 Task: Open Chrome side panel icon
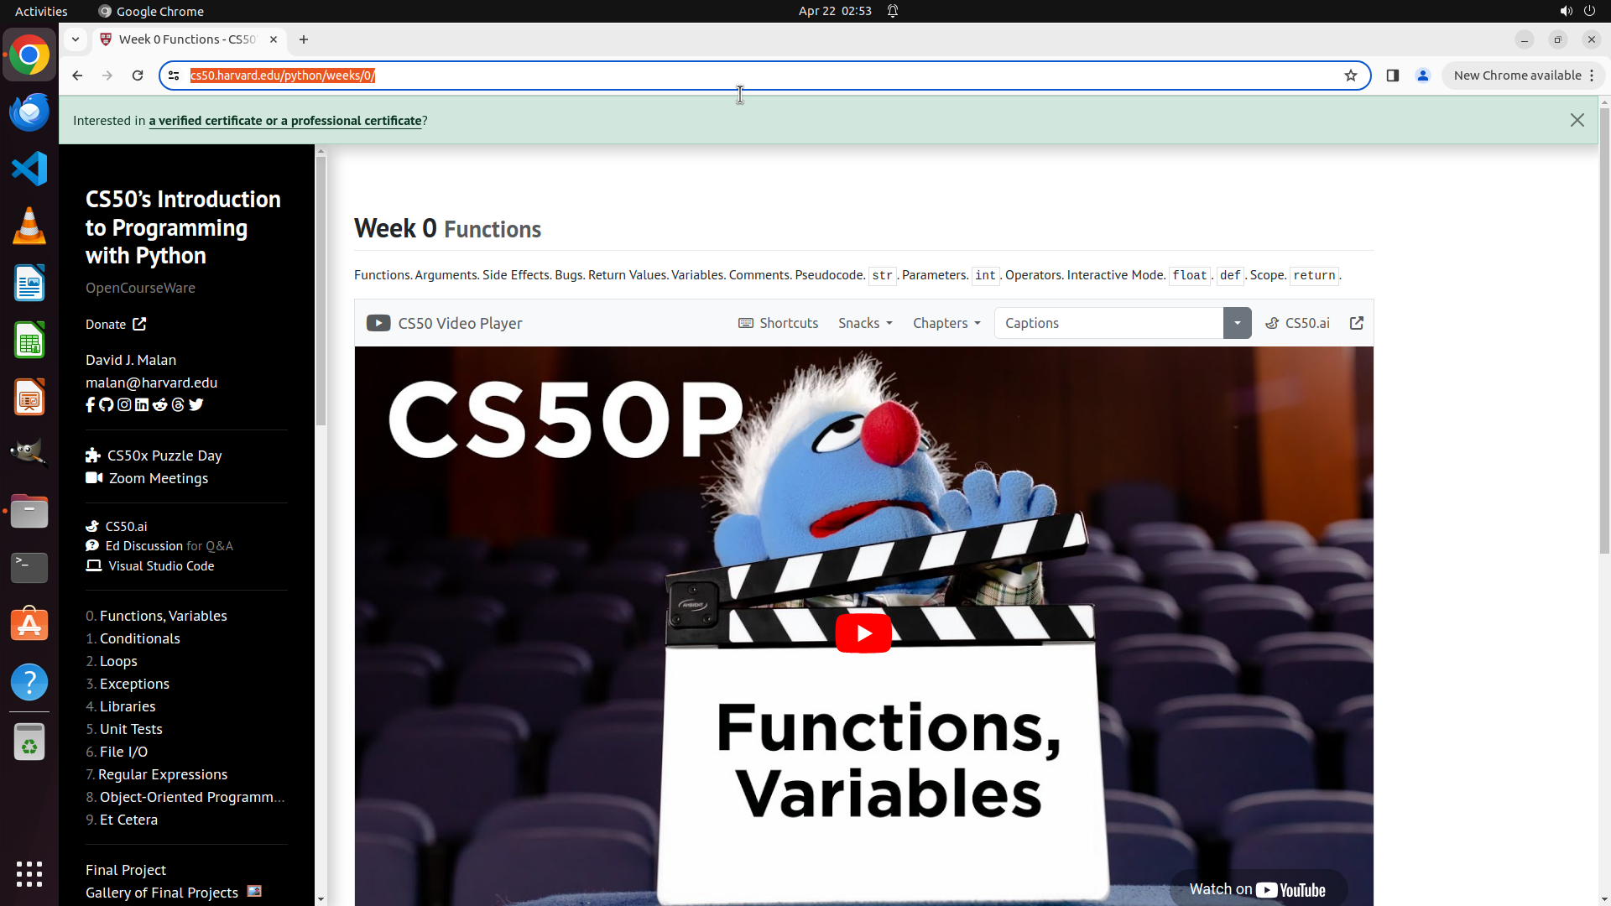click(1393, 75)
